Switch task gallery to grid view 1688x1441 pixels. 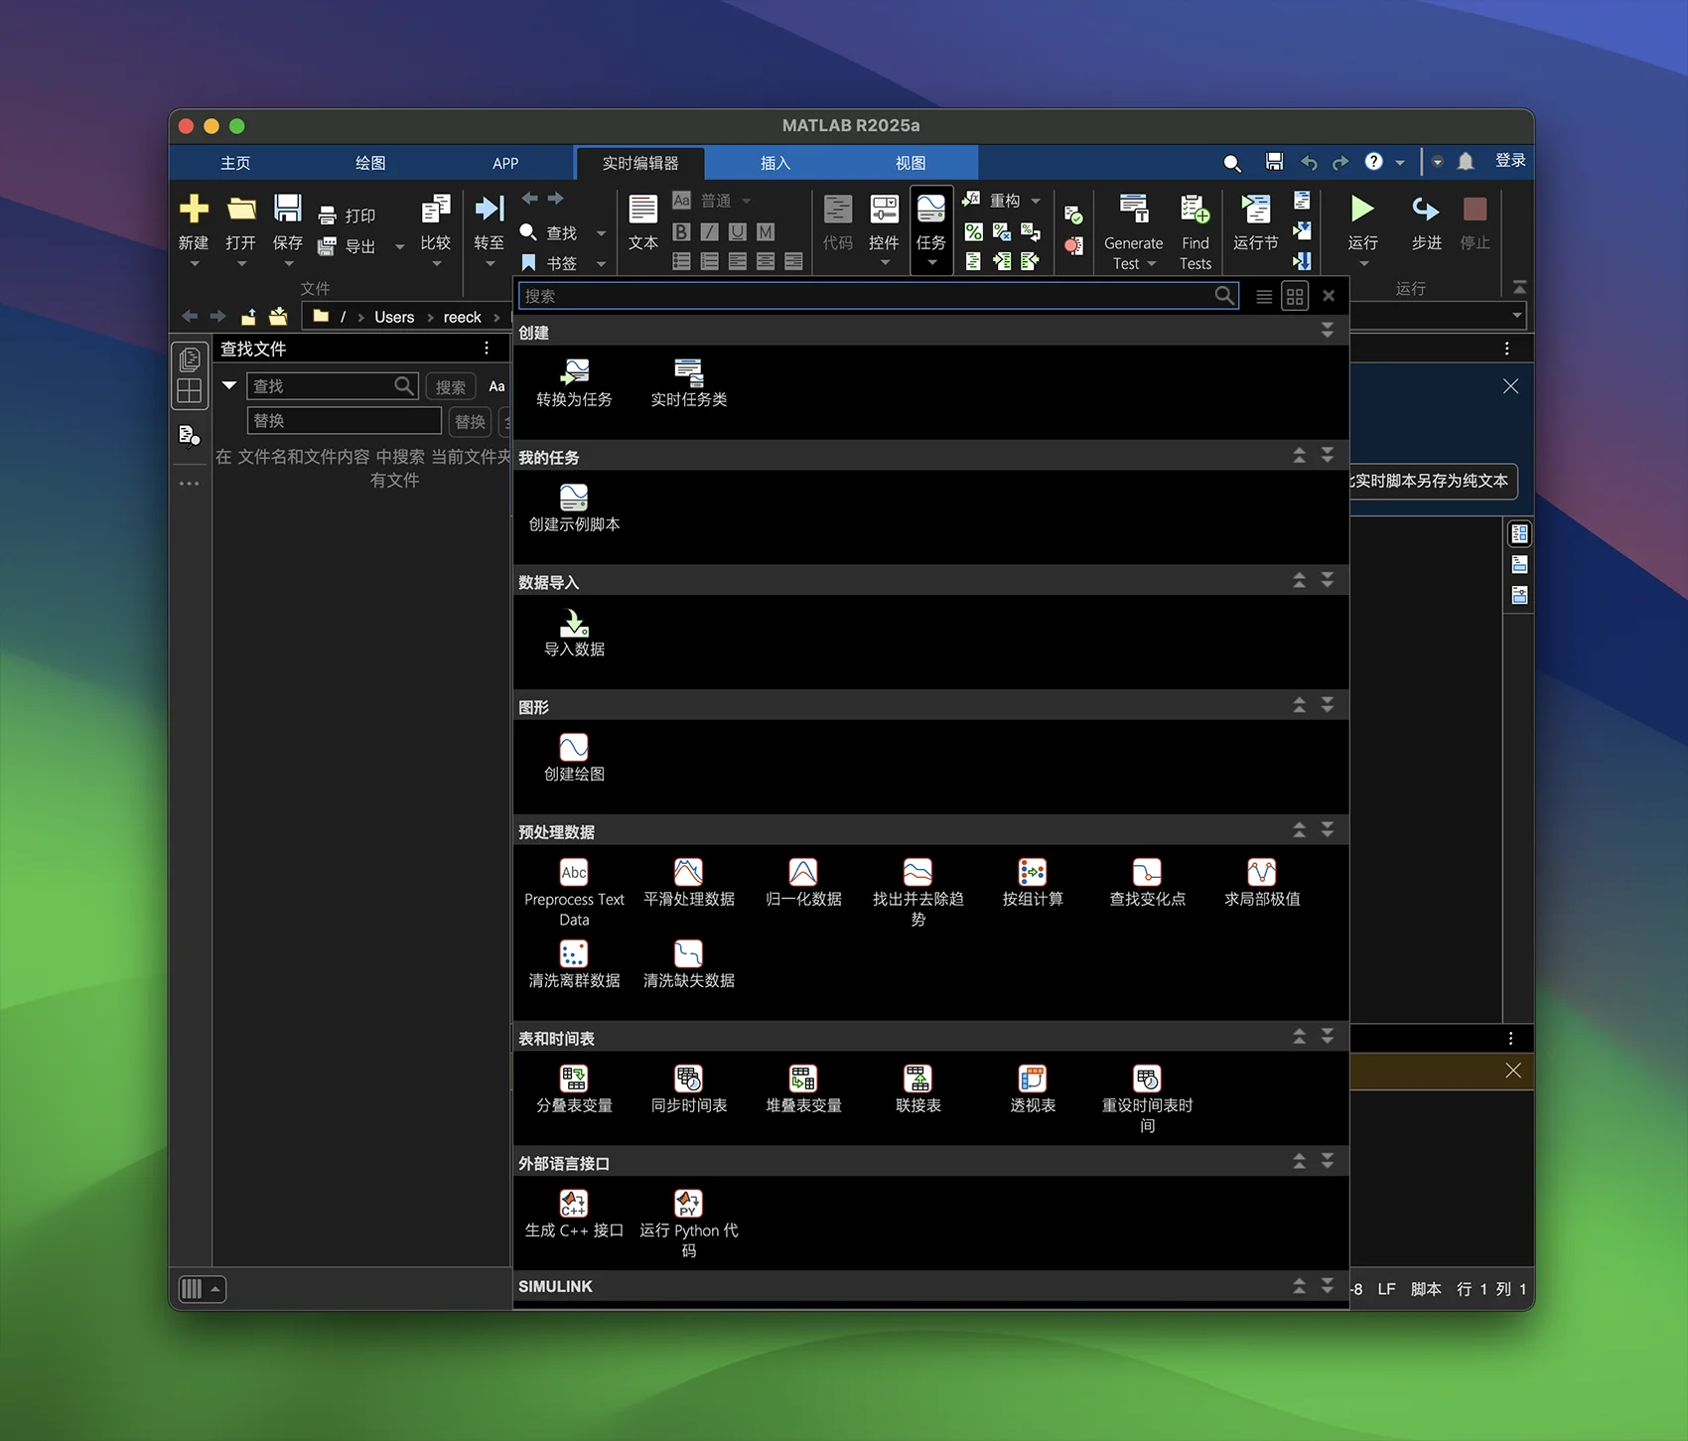(1295, 296)
